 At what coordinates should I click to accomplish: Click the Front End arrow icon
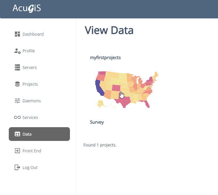pos(17,151)
